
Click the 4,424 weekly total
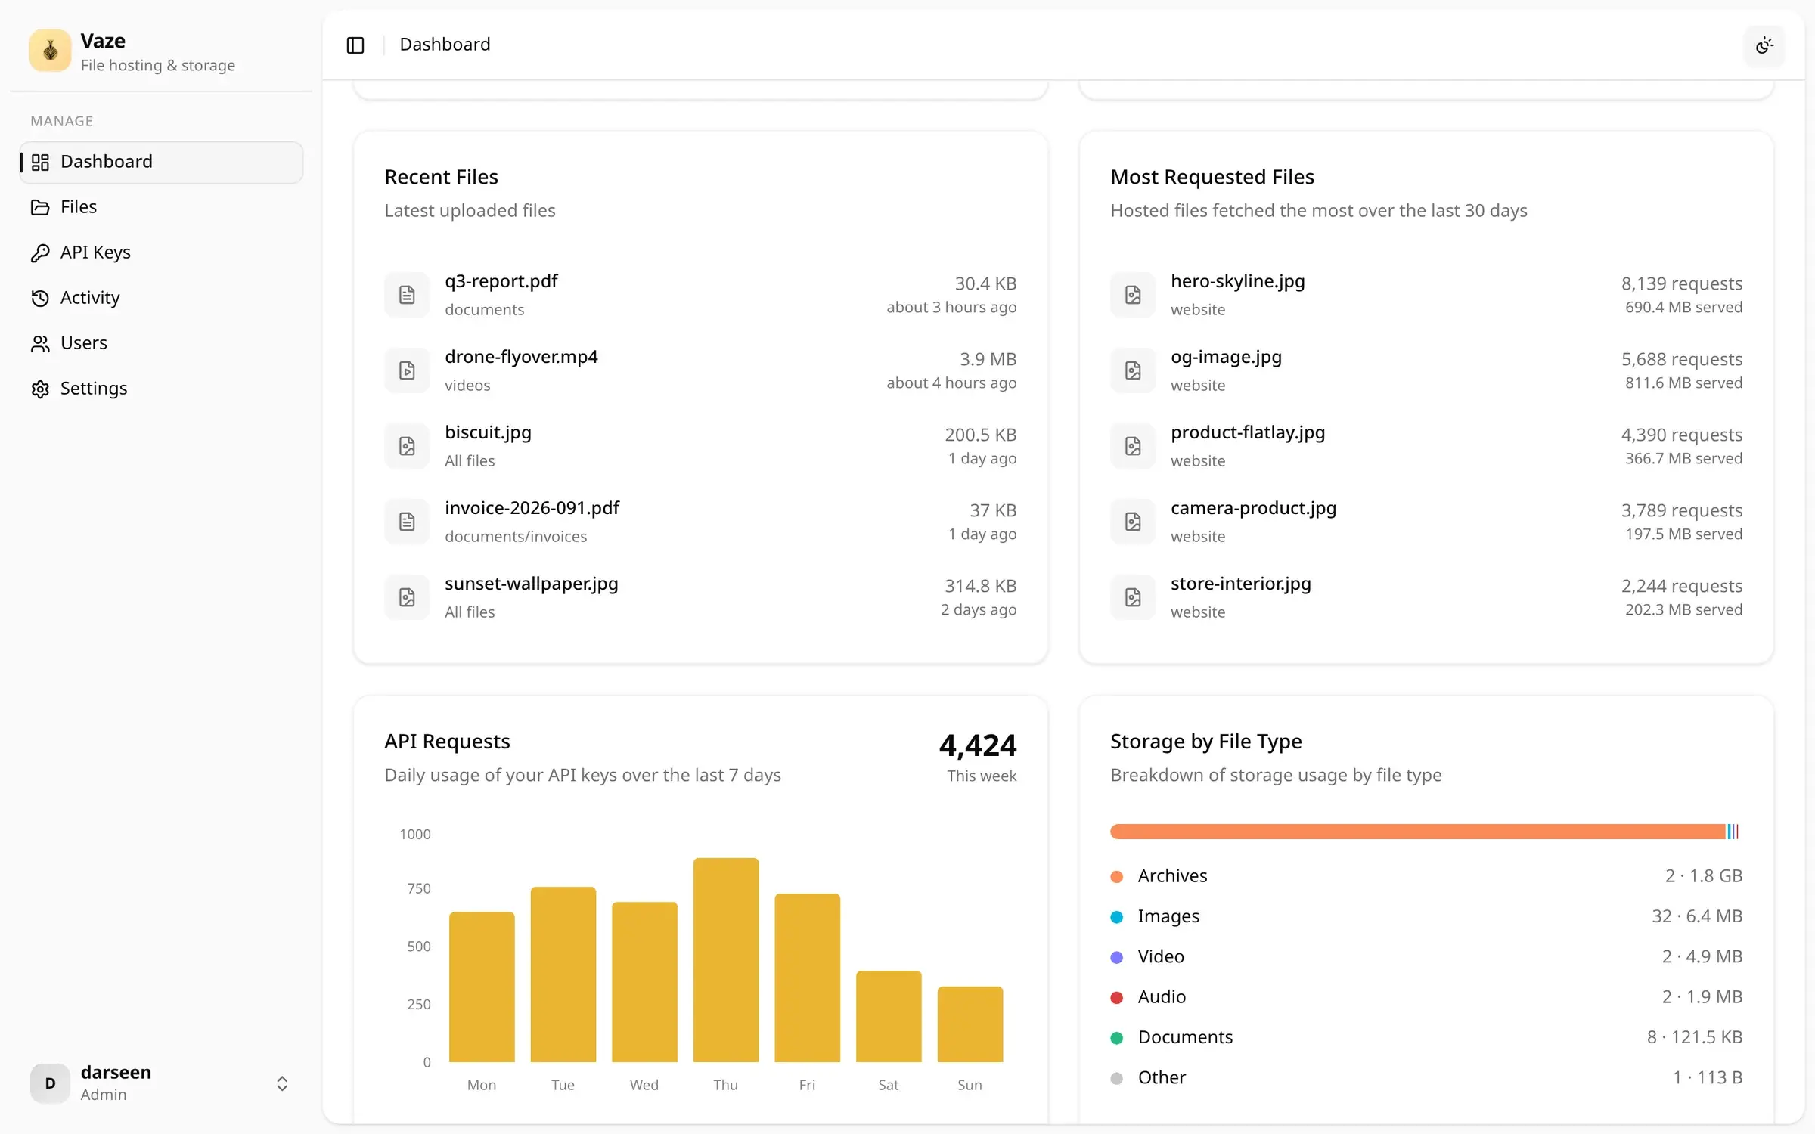(978, 746)
